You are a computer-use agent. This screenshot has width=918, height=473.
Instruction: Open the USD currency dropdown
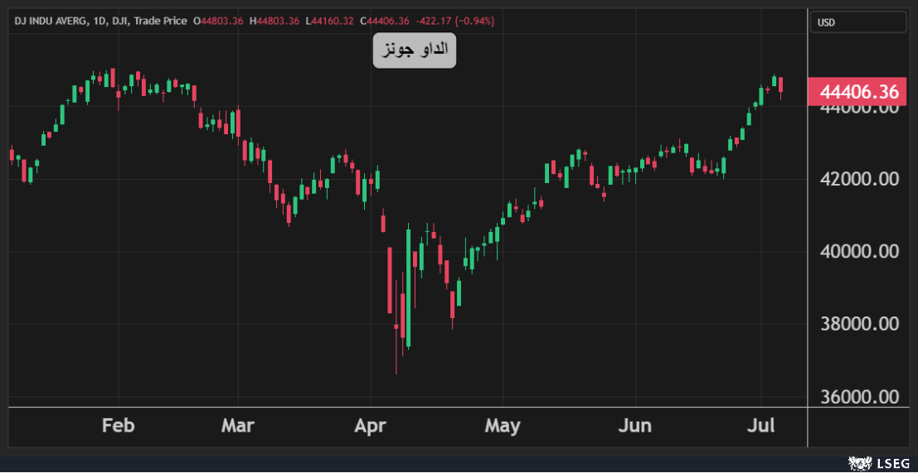point(857,22)
